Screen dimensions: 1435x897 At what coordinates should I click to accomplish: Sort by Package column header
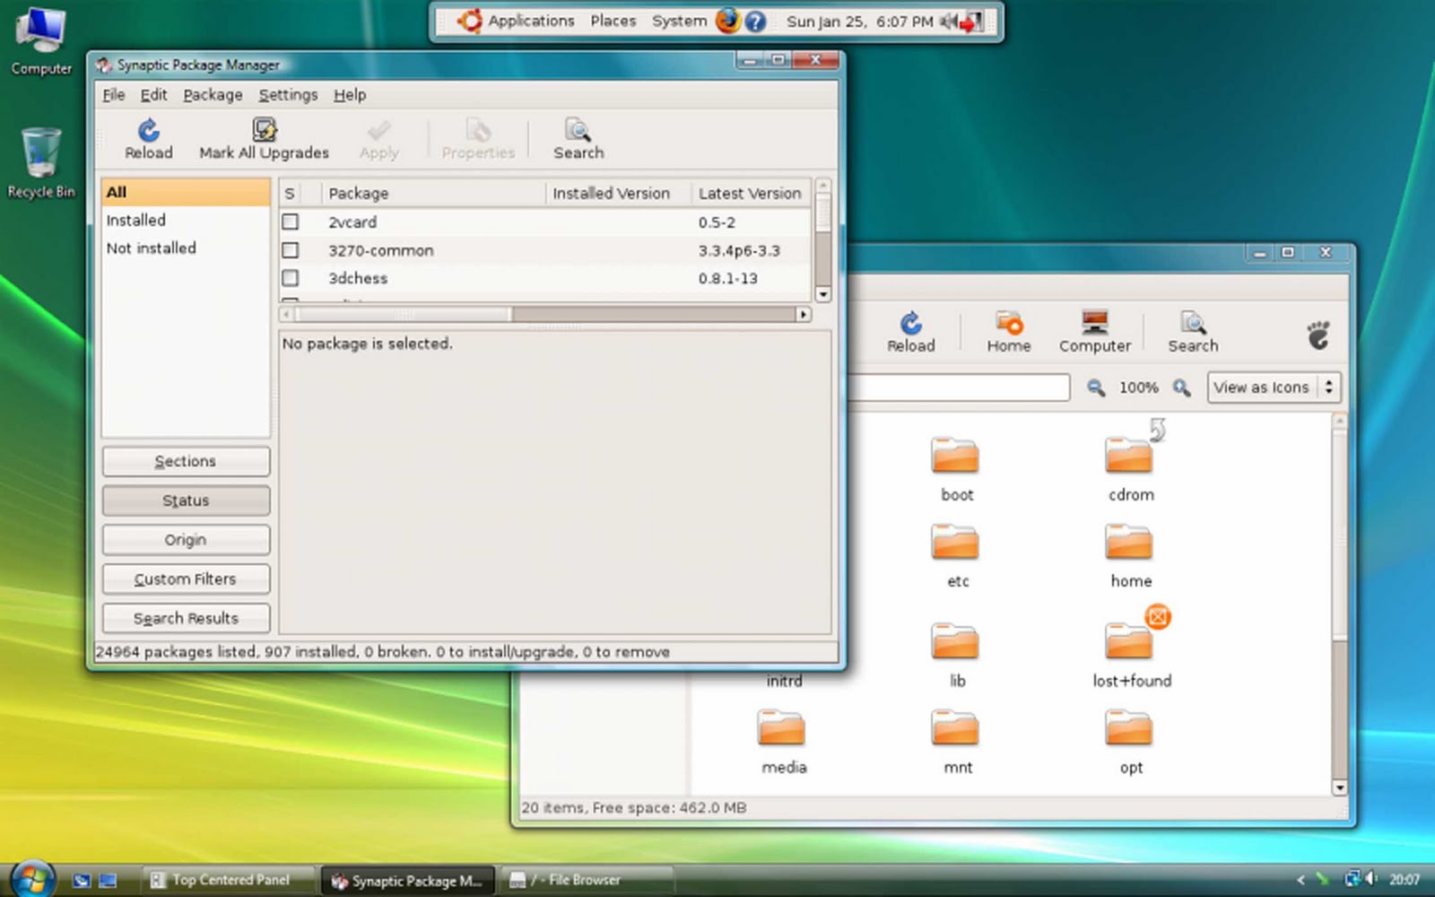[x=434, y=193]
